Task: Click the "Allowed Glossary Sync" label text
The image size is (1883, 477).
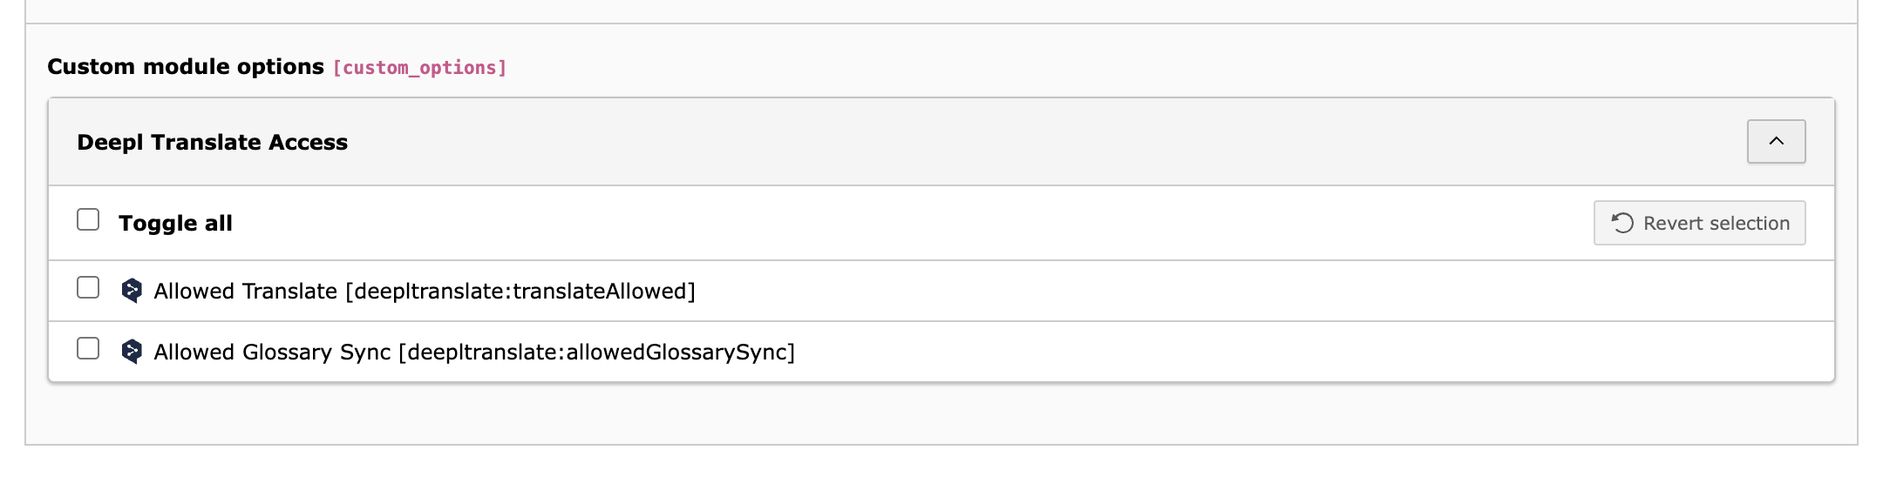Action: tap(272, 353)
